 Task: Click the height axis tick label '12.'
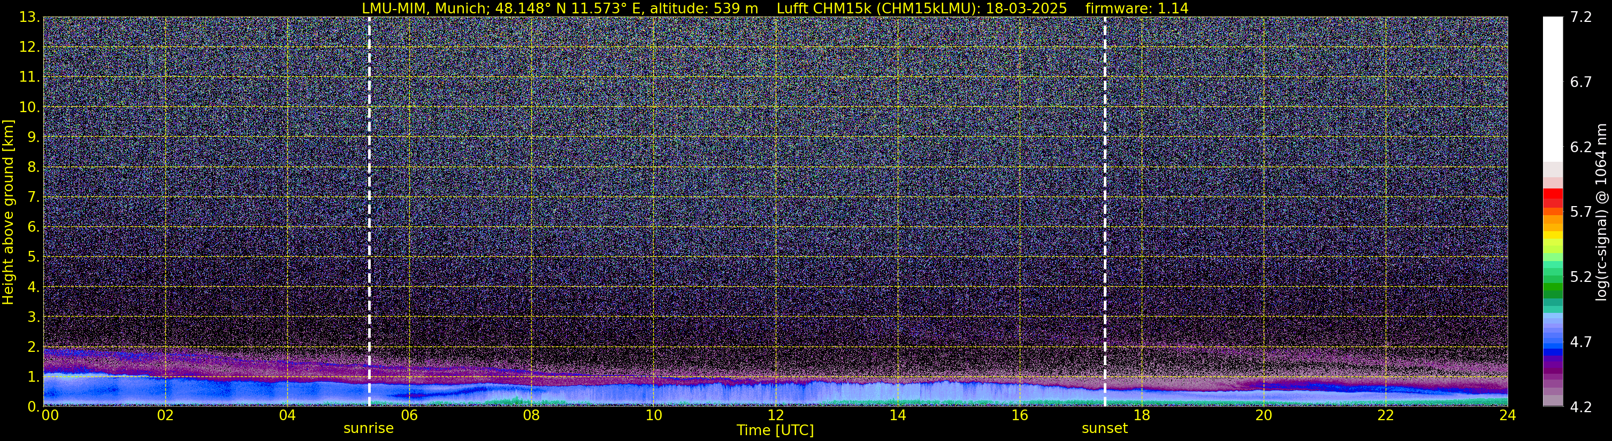pyautogui.click(x=29, y=47)
